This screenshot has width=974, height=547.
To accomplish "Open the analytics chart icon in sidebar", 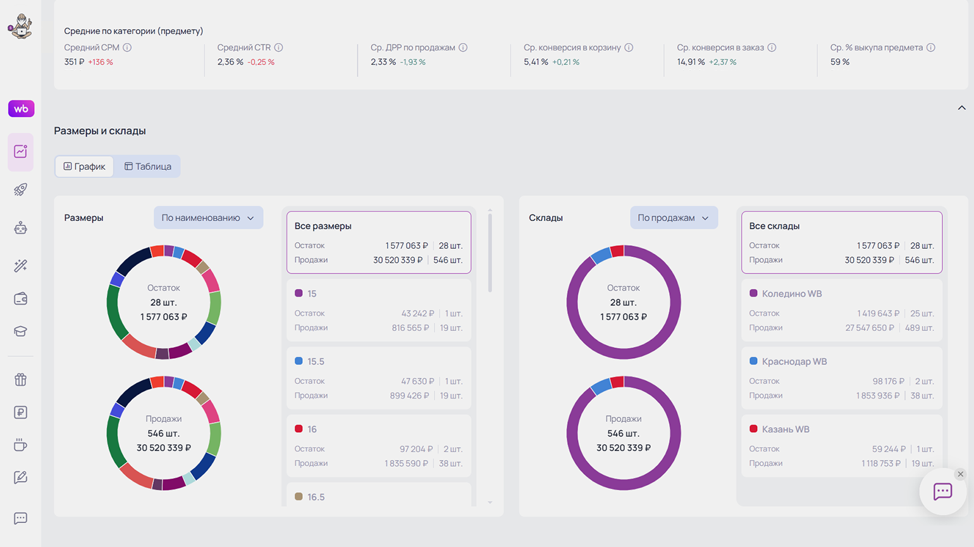I will coord(20,152).
